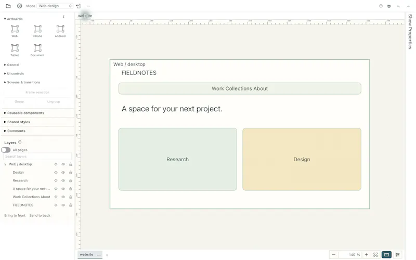
Task: Select the Web artboard preset
Action: (x=15, y=31)
